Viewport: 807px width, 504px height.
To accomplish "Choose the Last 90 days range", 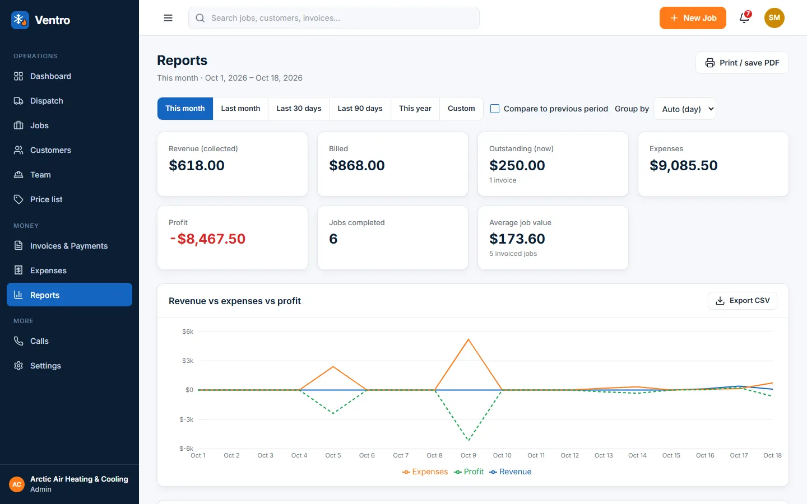I will pyautogui.click(x=360, y=109).
